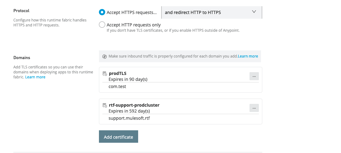Click the Expires in 592 day(s) text
Image resolution: width=341 pixels, height=153 pixels.
129,111
